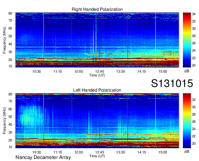Click the 10:30 time tick of upper plot
Image resolution: width=199 pixels, height=161 pixels.
click(37, 71)
